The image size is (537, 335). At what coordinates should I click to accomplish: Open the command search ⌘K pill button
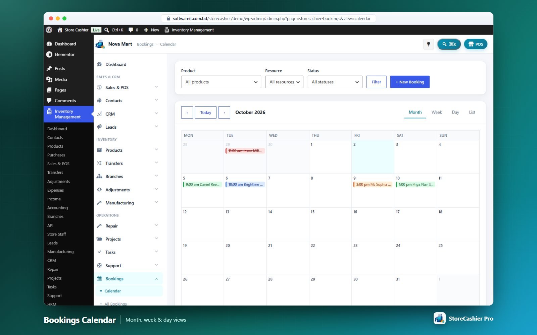(x=449, y=44)
